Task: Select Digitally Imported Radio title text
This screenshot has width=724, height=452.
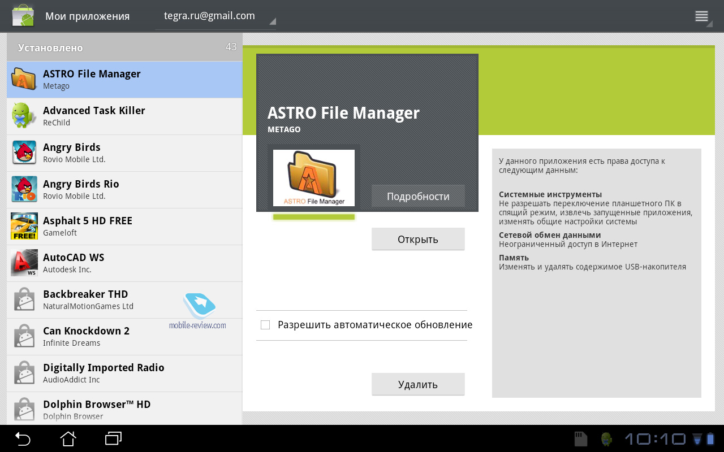Action: (104, 368)
